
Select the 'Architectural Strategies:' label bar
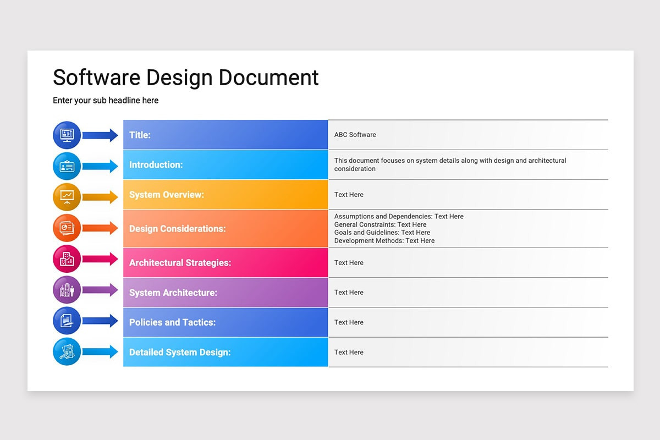226,263
